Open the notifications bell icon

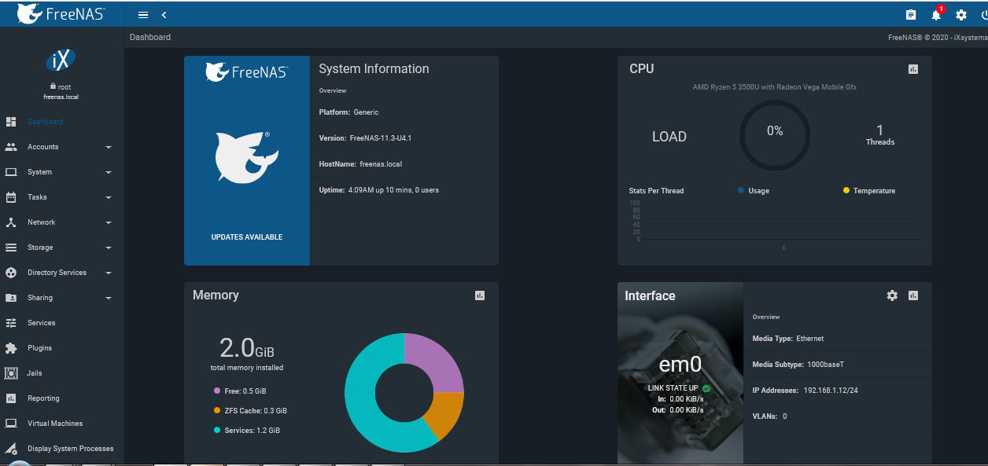click(x=935, y=15)
